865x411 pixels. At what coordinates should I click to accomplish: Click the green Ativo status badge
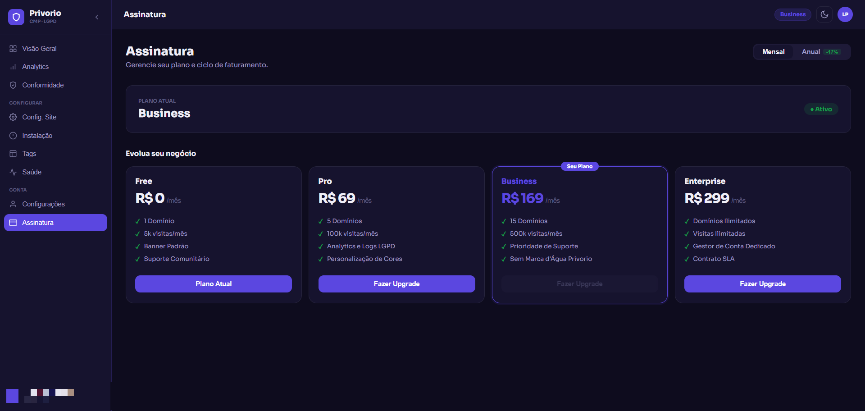click(x=821, y=109)
